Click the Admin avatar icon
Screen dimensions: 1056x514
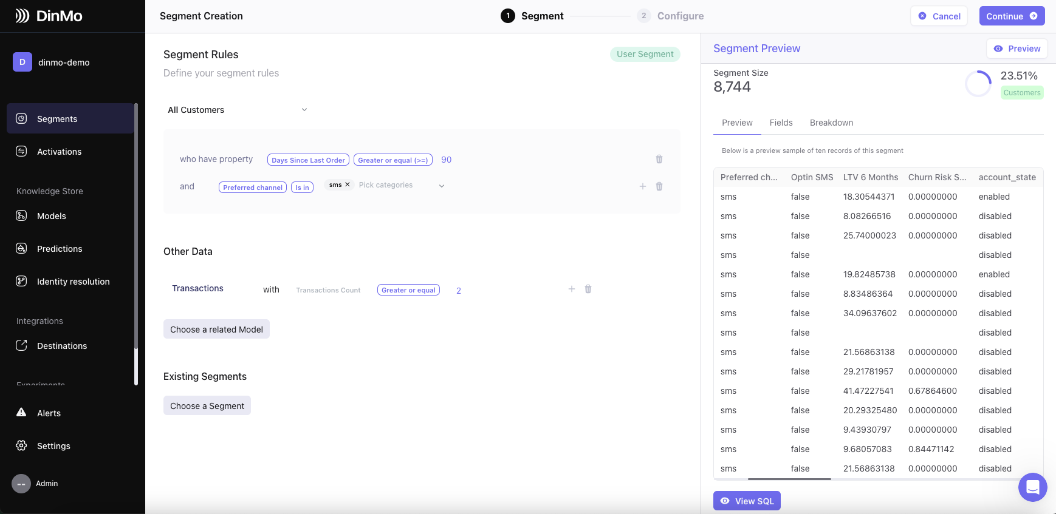click(x=21, y=484)
